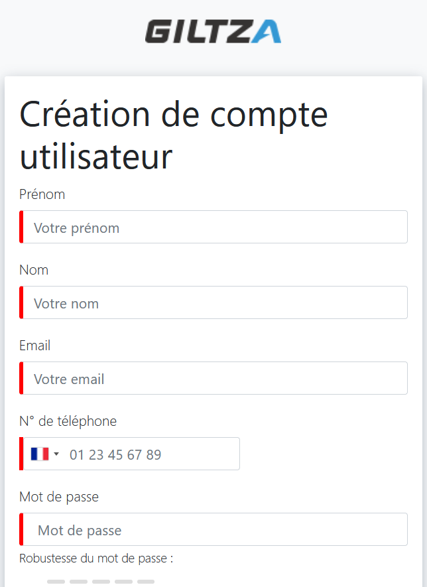Click the second password strength bar segment
427x587 pixels.
pyautogui.click(x=78, y=582)
